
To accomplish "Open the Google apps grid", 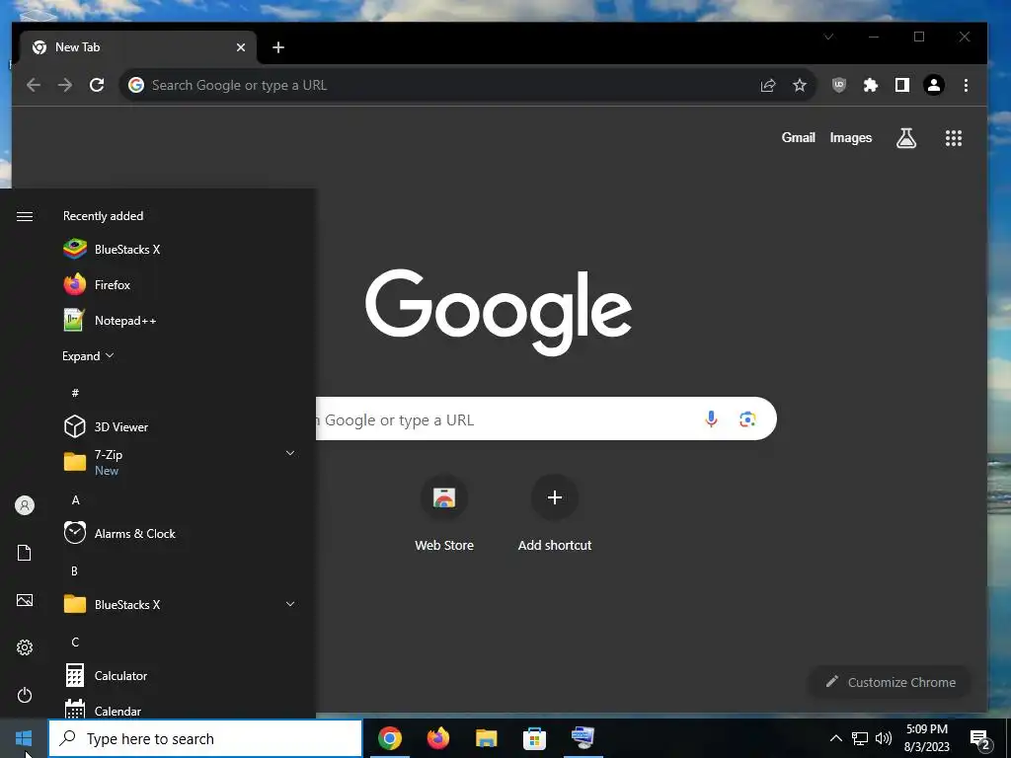I will point(954,138).
